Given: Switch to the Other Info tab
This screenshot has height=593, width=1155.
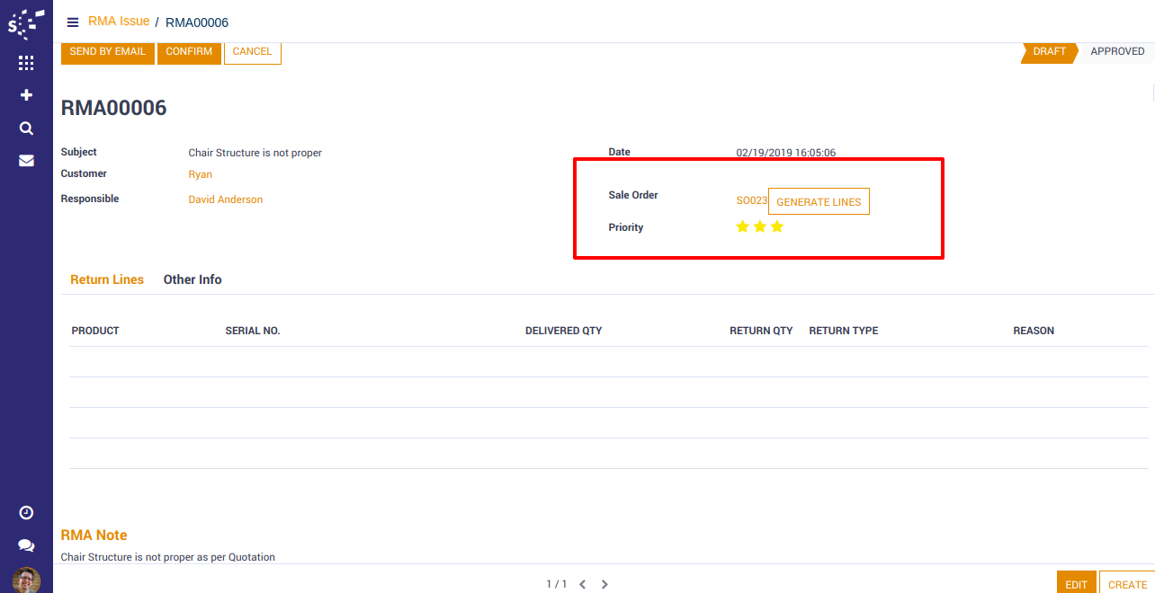Looking at the screenshot, I should (192, 279).
